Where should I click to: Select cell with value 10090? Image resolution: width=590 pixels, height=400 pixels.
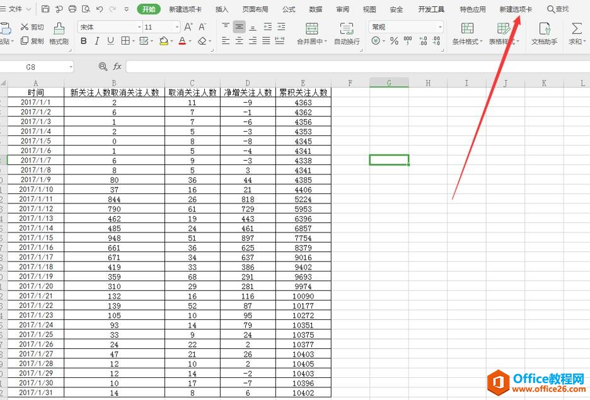tap(303, 296)
